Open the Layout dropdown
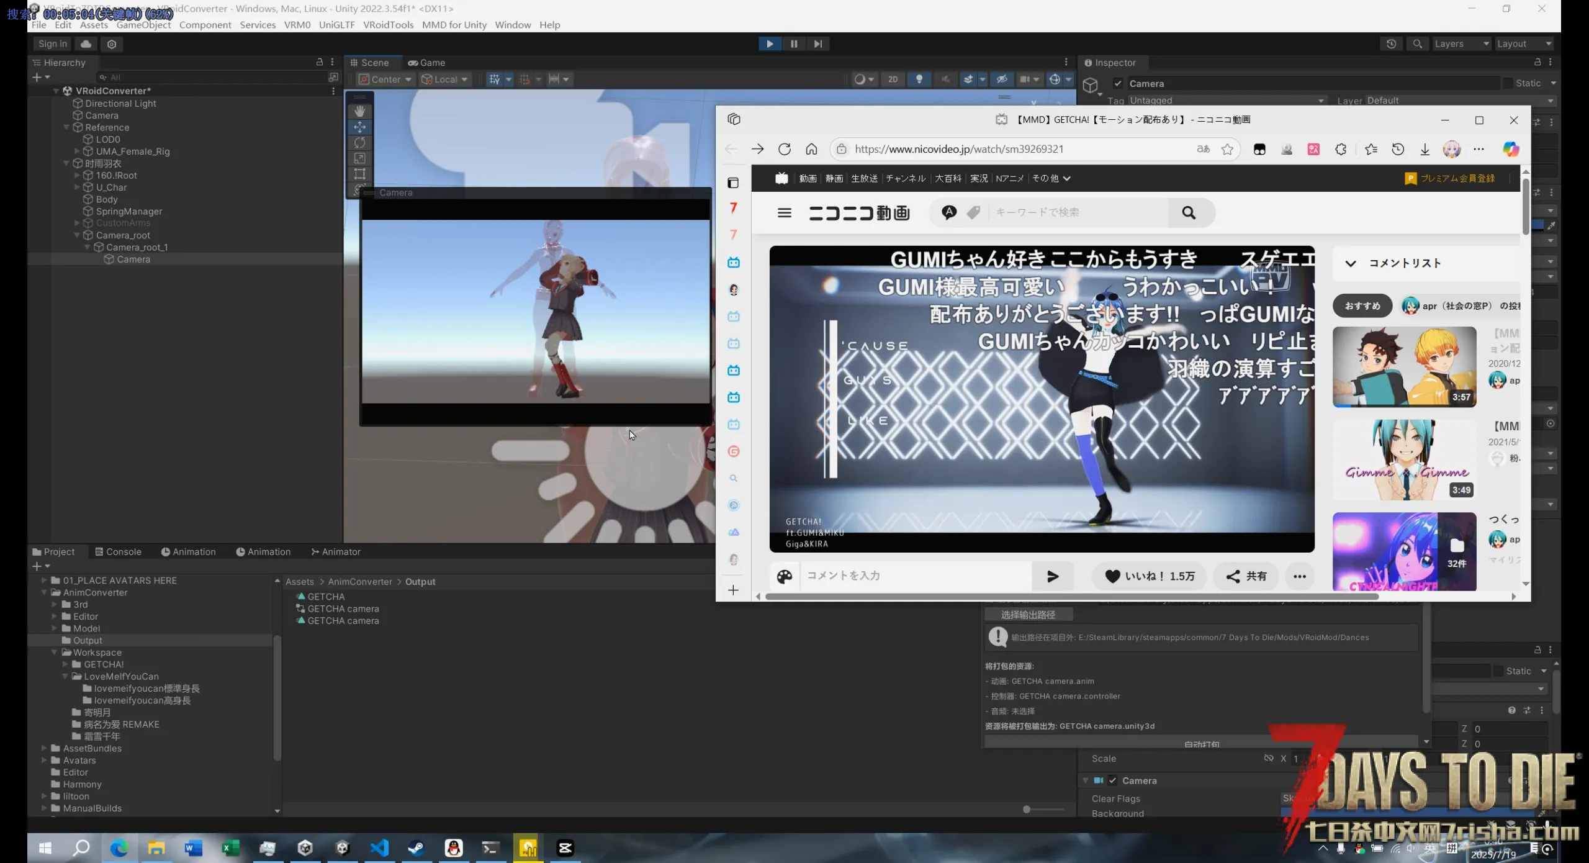1589x863 pixels. (1524, 43)
